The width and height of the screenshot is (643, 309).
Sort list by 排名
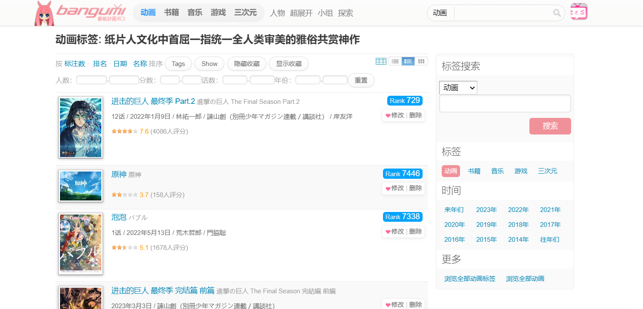[x=100, y=64]
